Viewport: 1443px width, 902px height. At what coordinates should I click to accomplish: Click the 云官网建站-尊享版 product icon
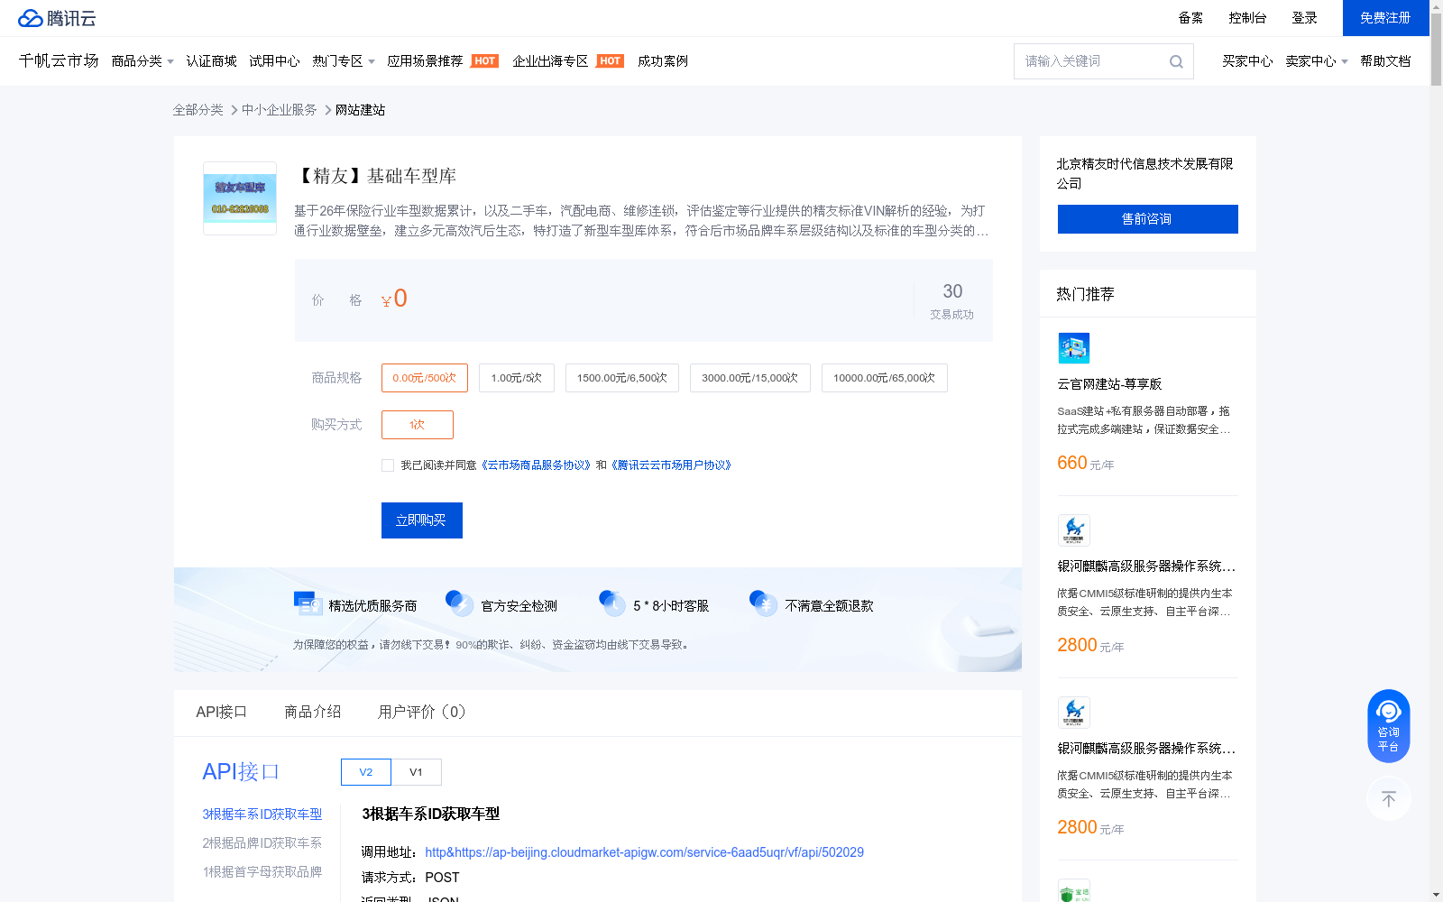click(x=1073, y=348)
